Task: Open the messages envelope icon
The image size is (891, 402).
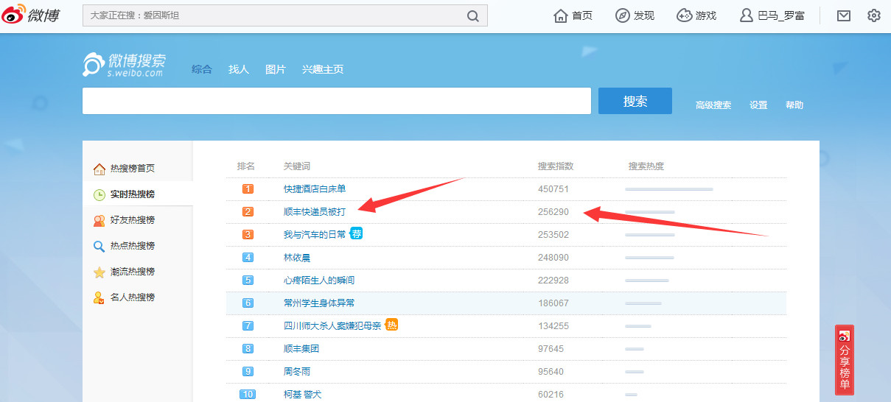Action: coord(844,15)
